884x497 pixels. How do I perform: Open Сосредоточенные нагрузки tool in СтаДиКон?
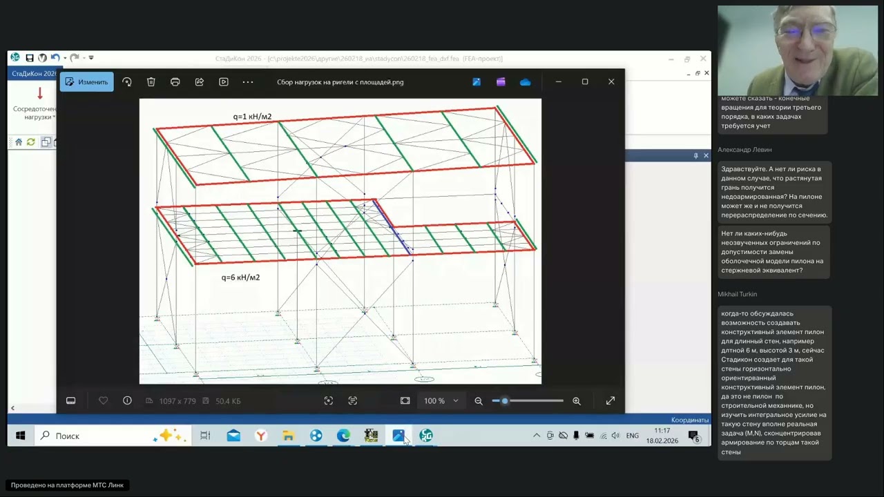click(x=35, y=104)
